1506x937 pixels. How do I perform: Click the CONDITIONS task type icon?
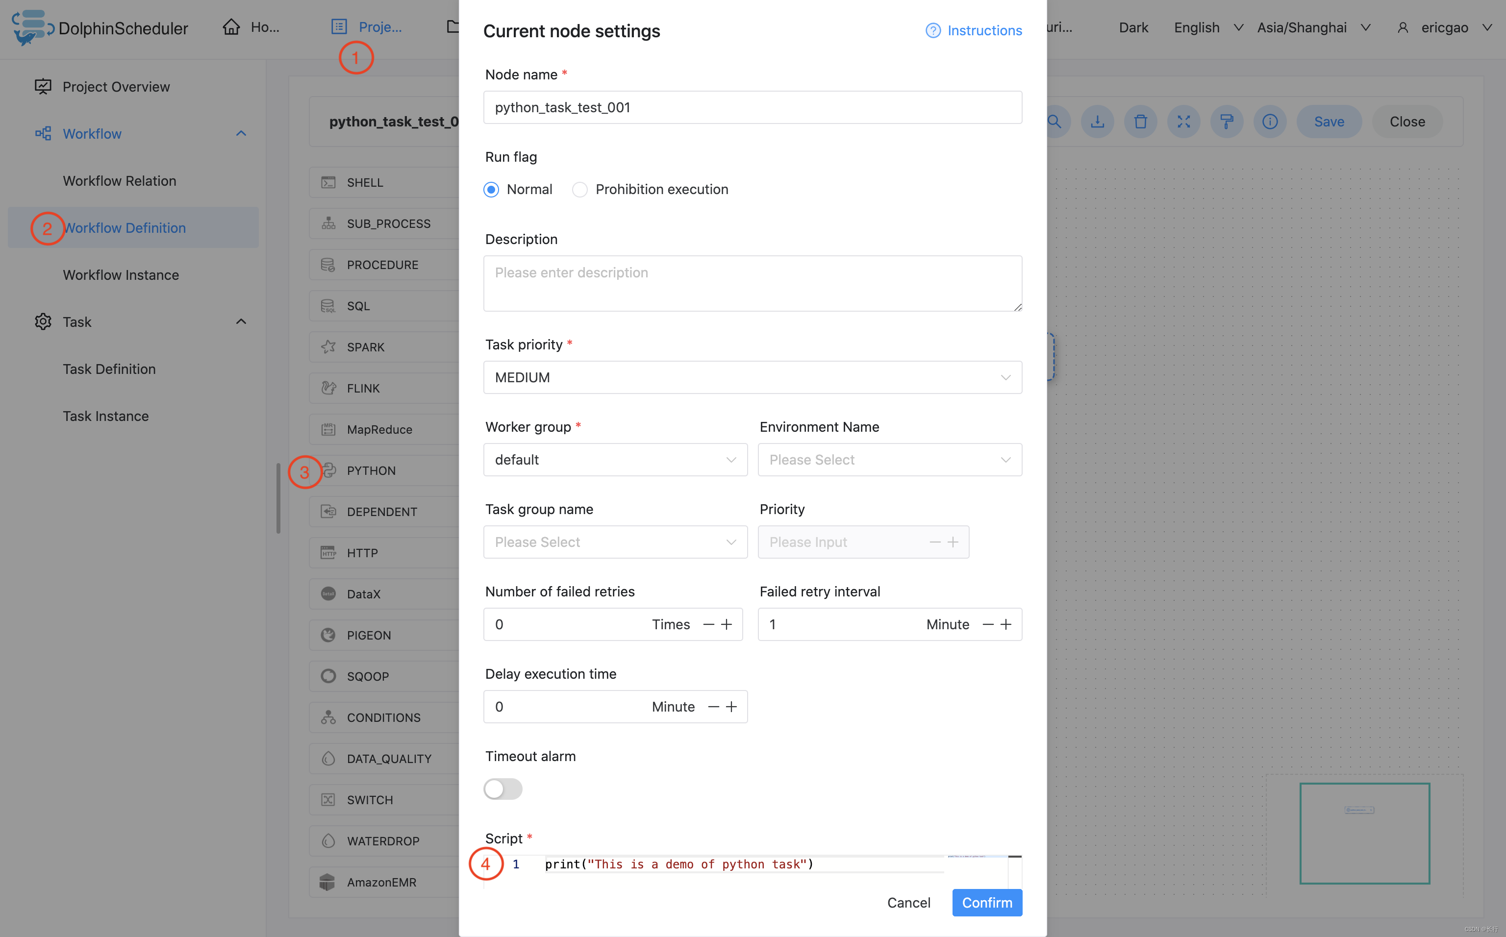(x=328, y=717)
